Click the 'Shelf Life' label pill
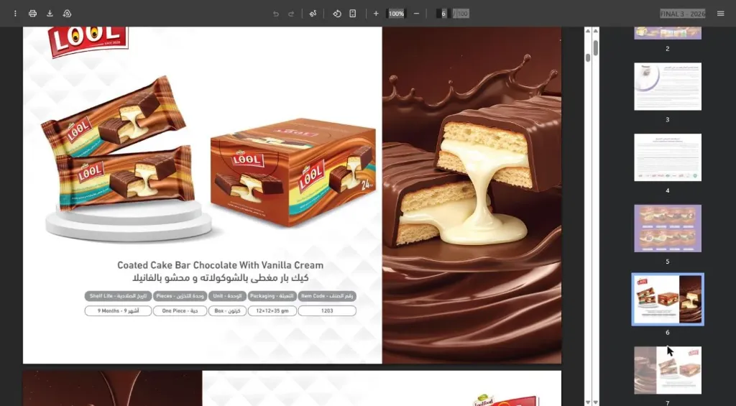 [119, 296]
